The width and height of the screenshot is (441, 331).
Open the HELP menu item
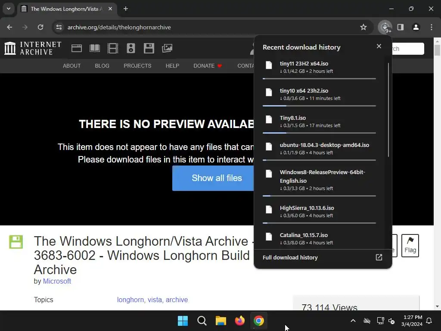pyautogui.click(x=172, y=66)
